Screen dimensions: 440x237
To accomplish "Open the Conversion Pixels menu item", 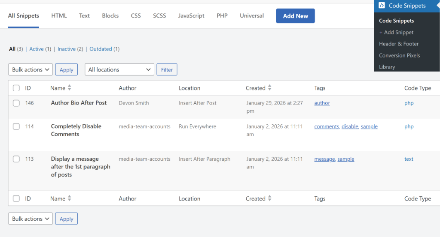I will (399, 55).
